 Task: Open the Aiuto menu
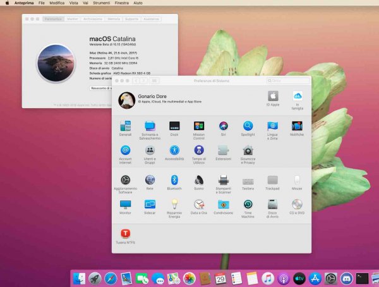[138, 3]
